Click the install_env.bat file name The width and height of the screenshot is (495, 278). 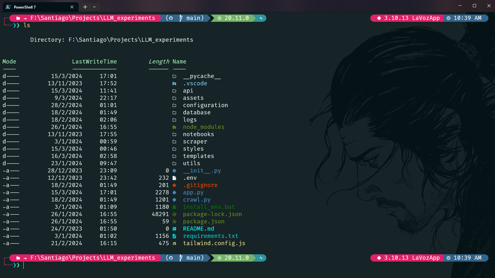coord(209,207)
